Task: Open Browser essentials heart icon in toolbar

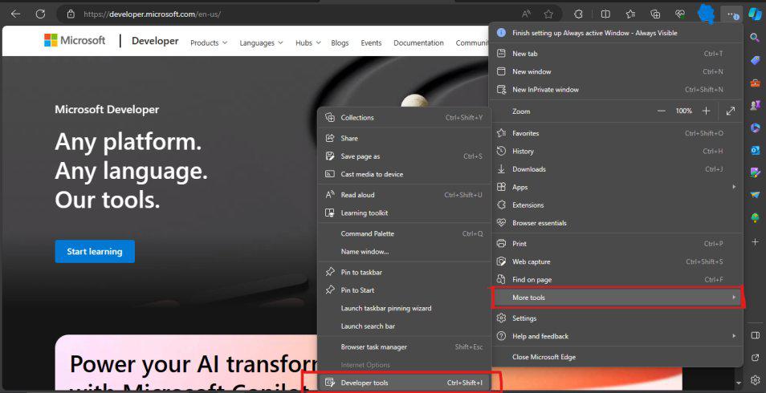Action: click(680, 14)
